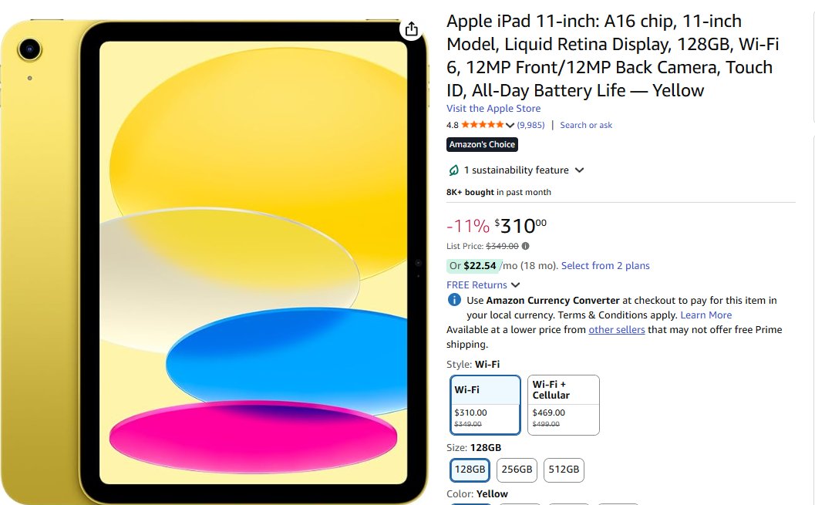Click the share icon on product image
This screenshot has width=815, height=505.
[412, 29]
